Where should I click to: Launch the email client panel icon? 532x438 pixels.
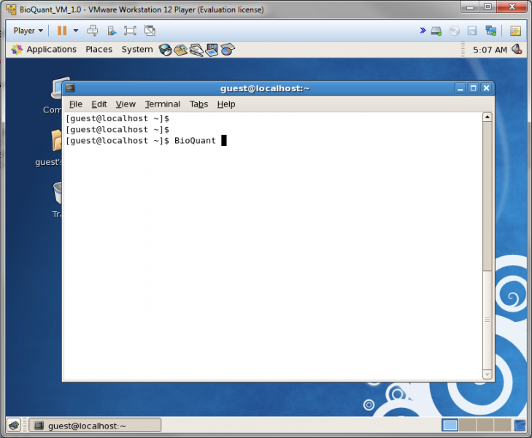(180, 50)
